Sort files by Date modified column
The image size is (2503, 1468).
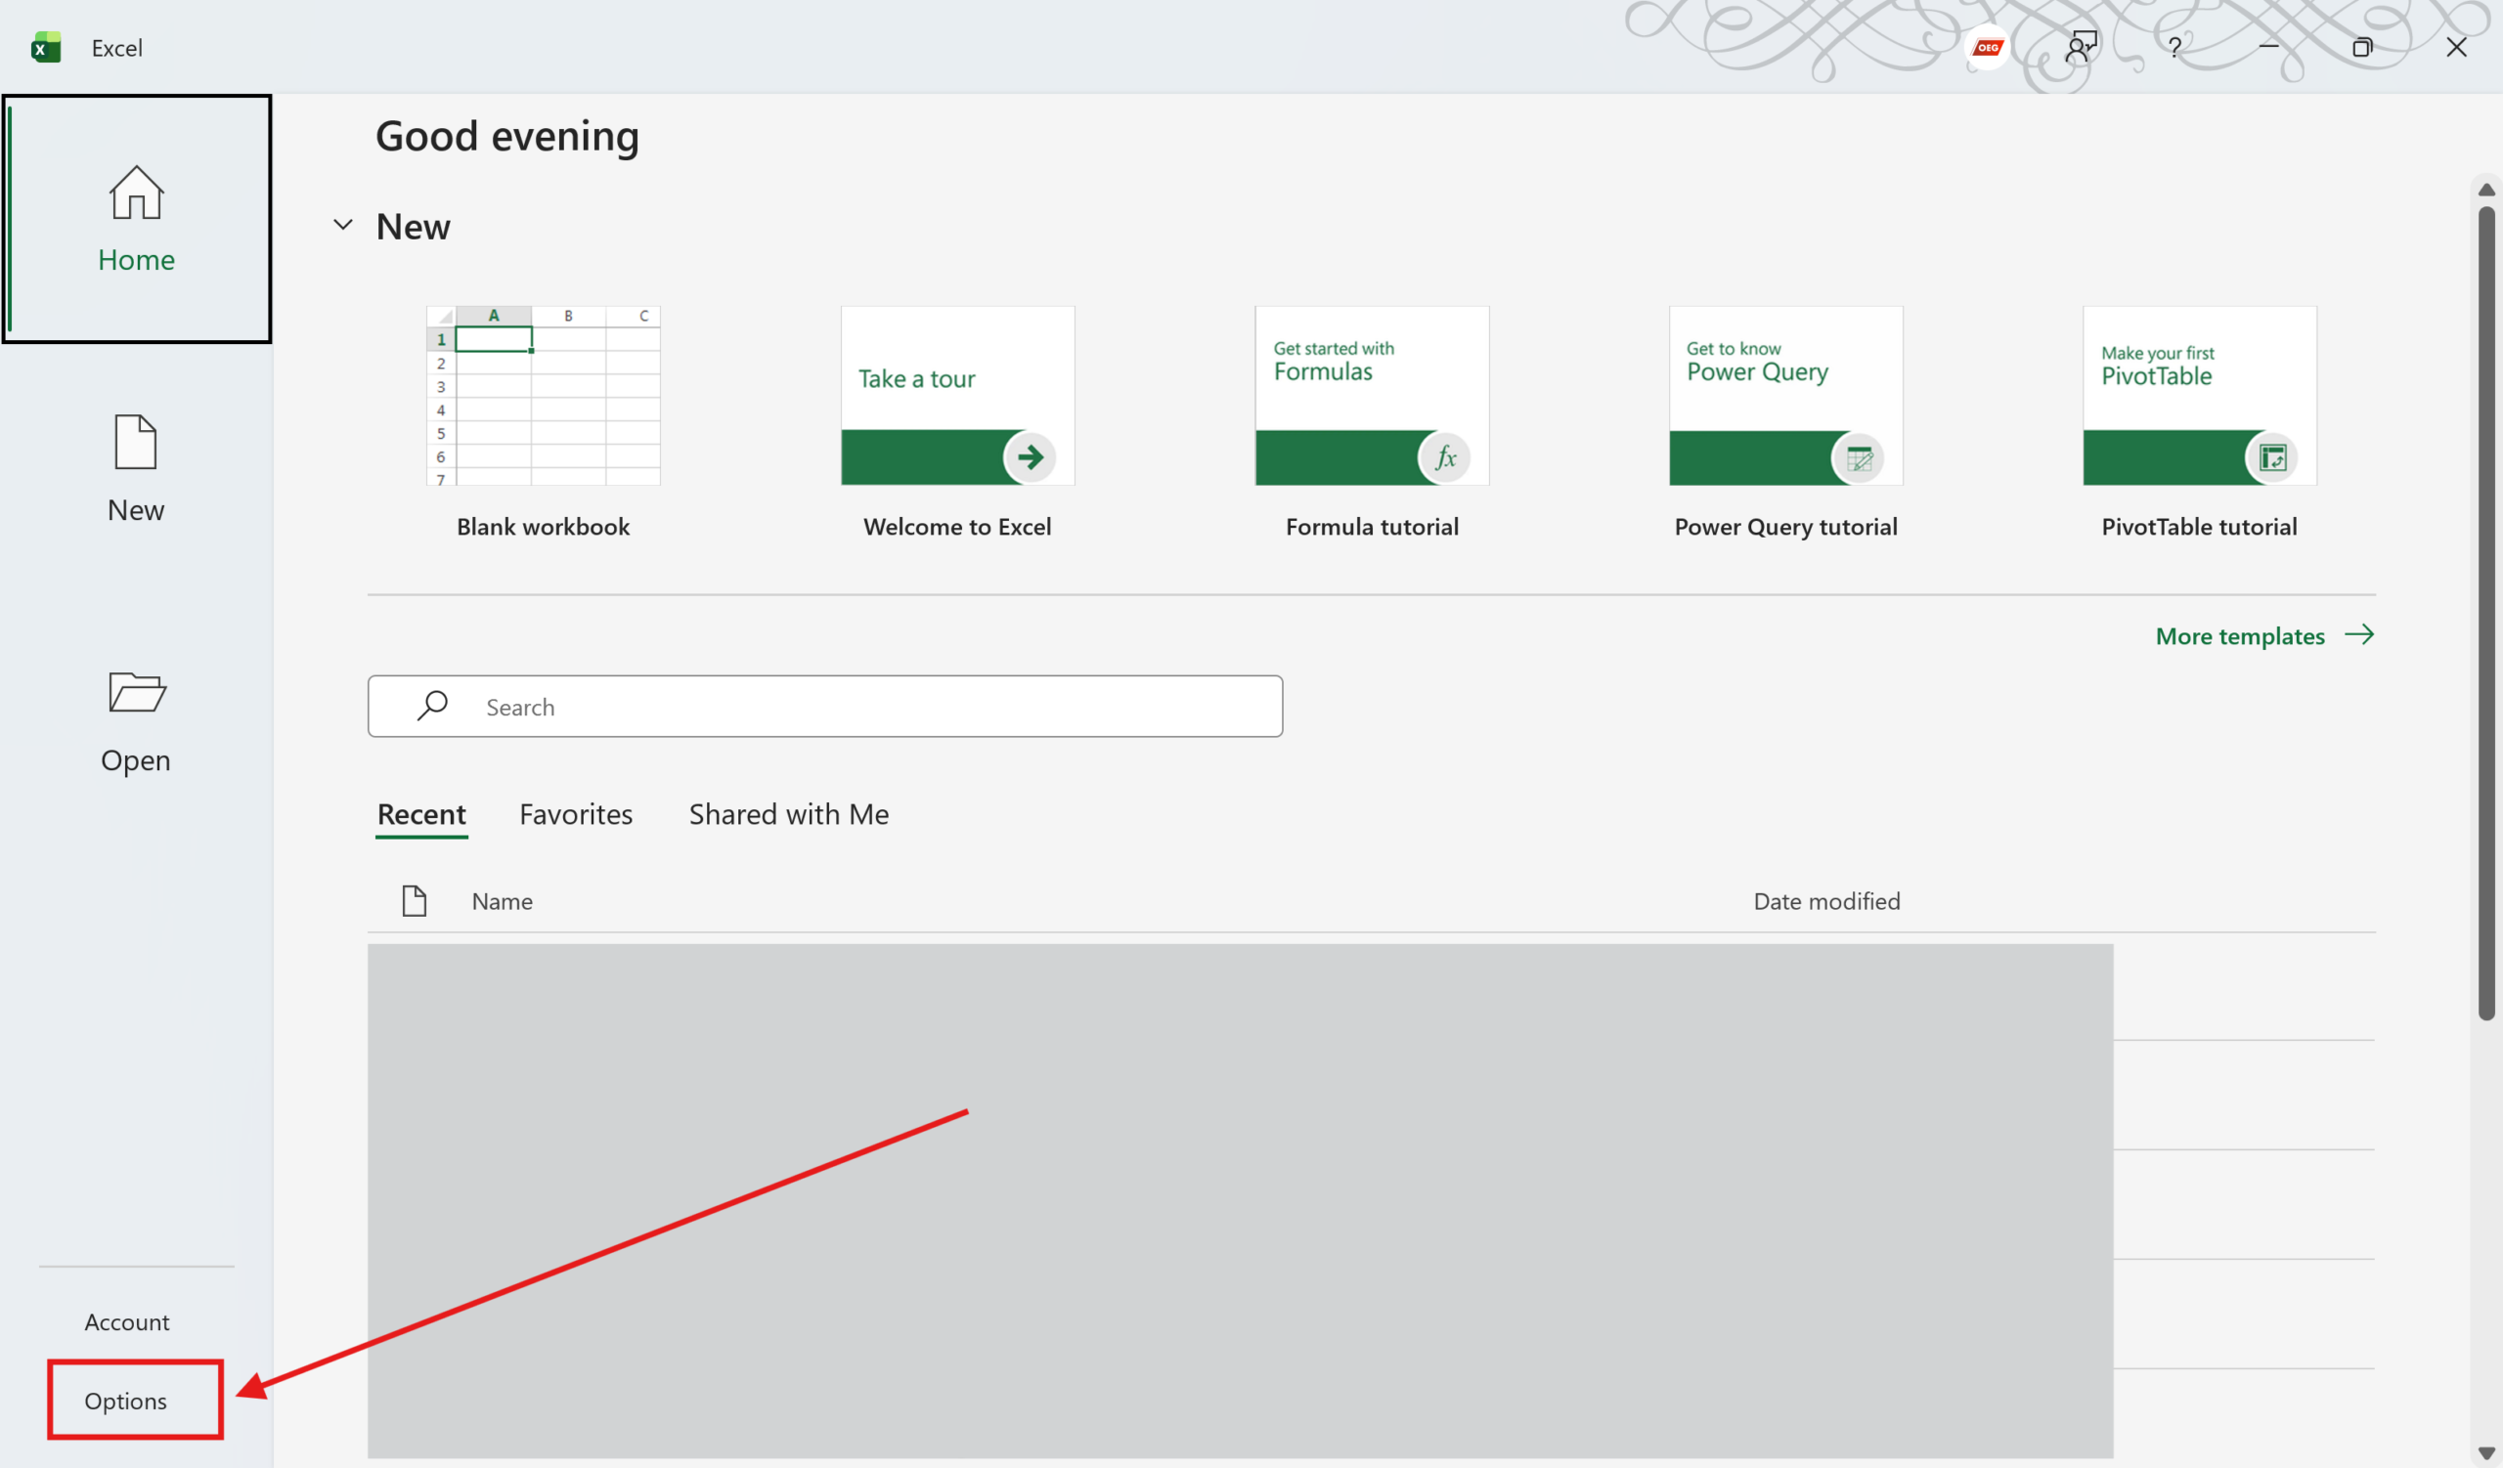1826,901
